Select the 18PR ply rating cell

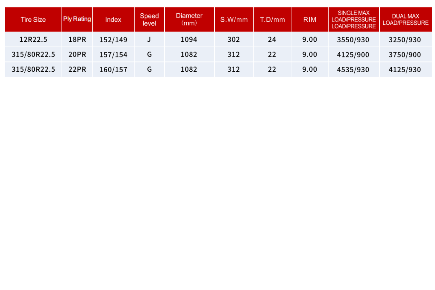click(x=77, y=39)
